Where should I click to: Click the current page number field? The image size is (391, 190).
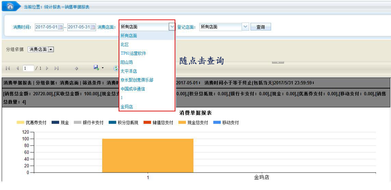tap(28, 68)
